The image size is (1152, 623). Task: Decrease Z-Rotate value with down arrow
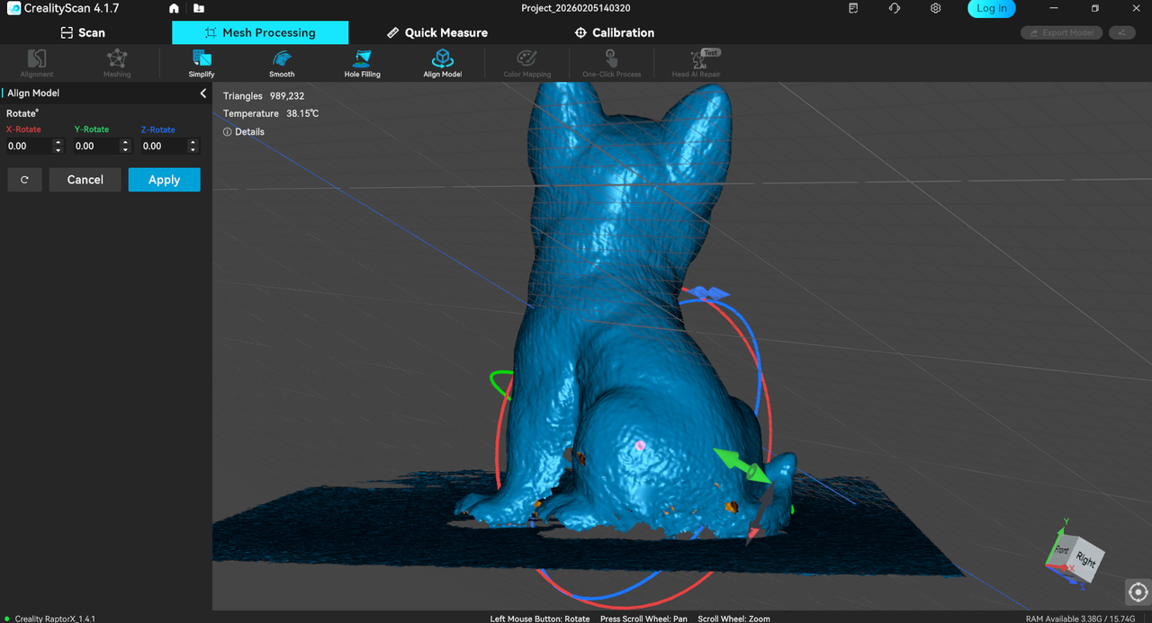click(193, 149)
